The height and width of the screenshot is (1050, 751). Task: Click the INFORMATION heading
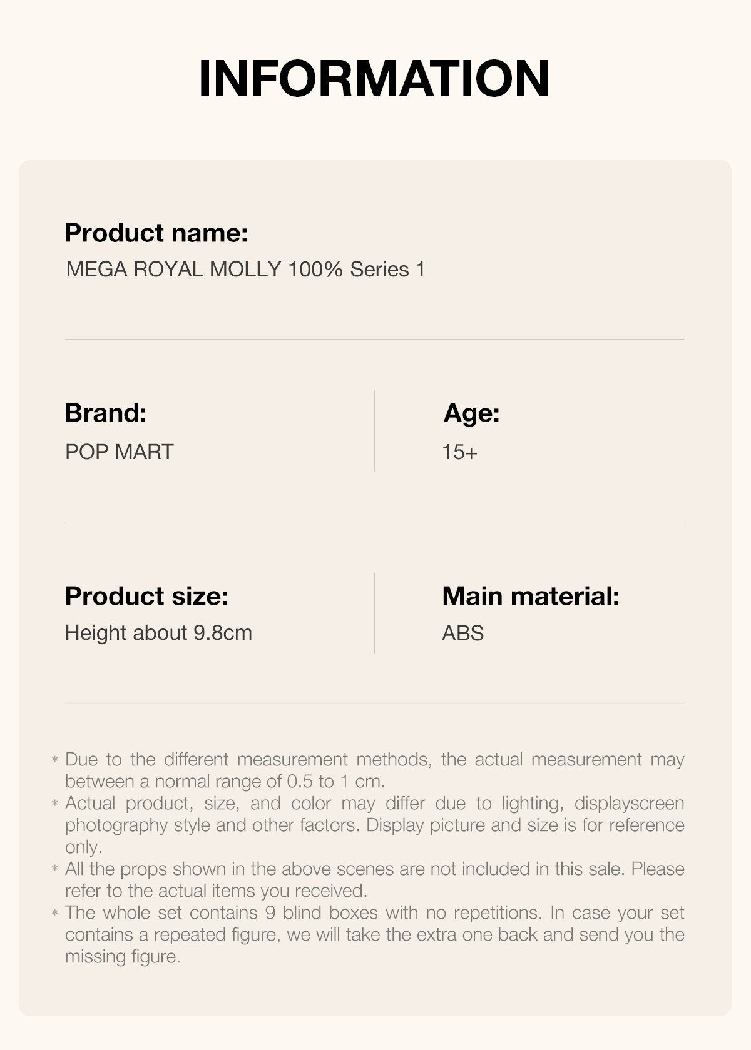pyautogui.click(x=374, y=79)
